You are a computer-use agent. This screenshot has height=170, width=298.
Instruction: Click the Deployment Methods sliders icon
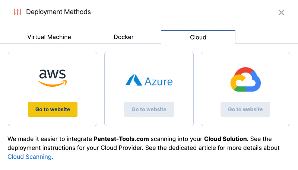point(18,12)
